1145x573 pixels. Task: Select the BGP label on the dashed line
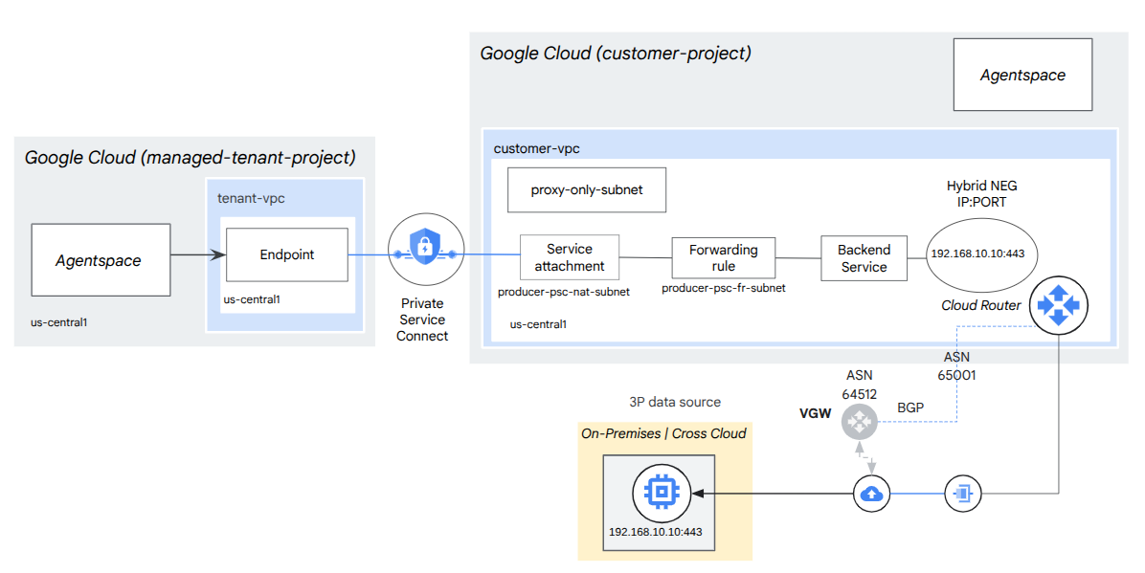pyautogui.click(x=910, y=407)
